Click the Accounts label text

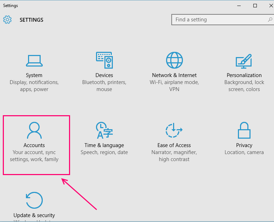coord(34,145)
